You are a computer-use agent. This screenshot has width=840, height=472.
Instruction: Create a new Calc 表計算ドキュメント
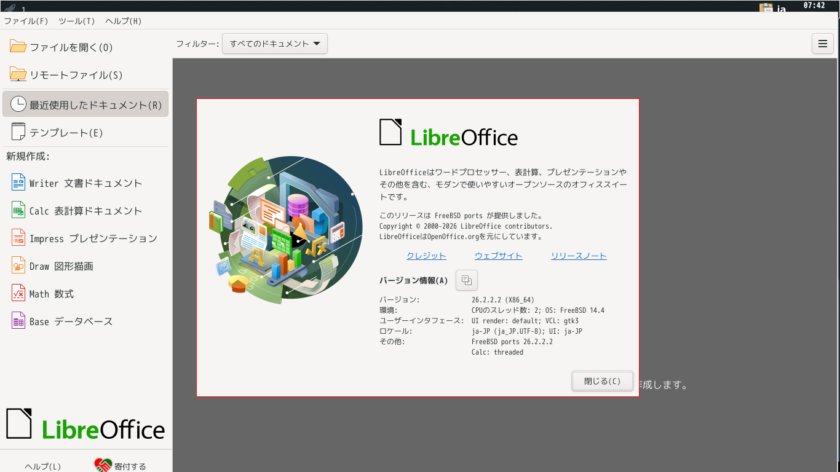[85, 211]
